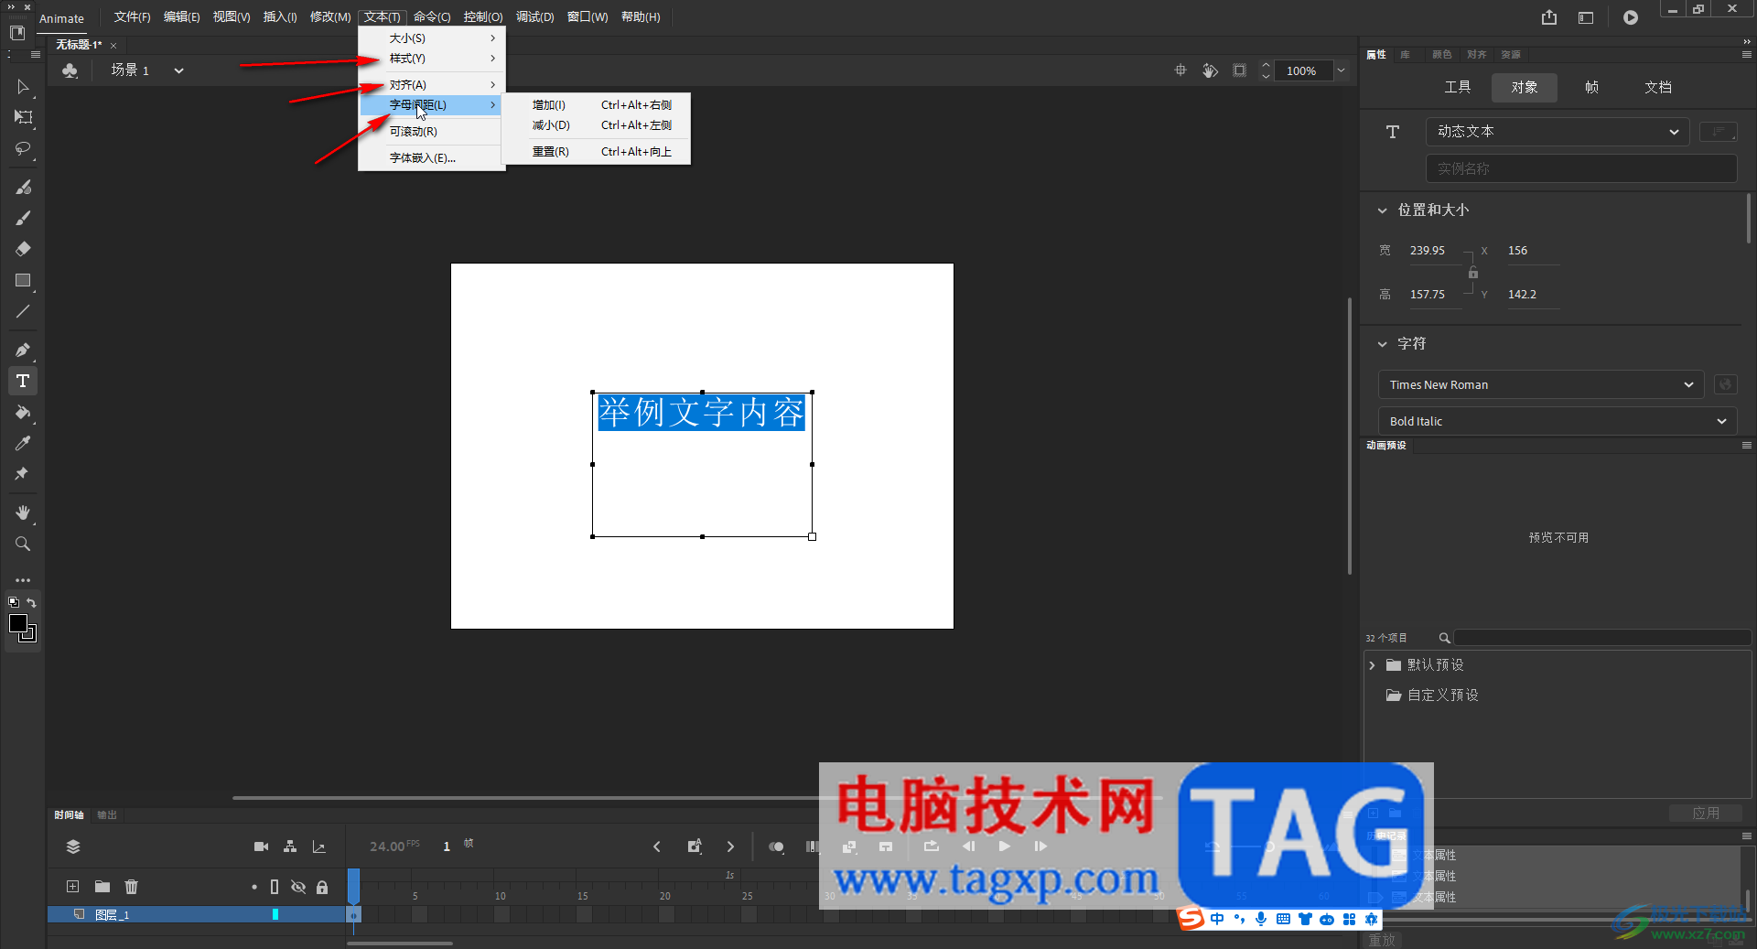Open the 对齐(A) submenu
Viewport: 1757px width, 949px height.
pos(431,85)
